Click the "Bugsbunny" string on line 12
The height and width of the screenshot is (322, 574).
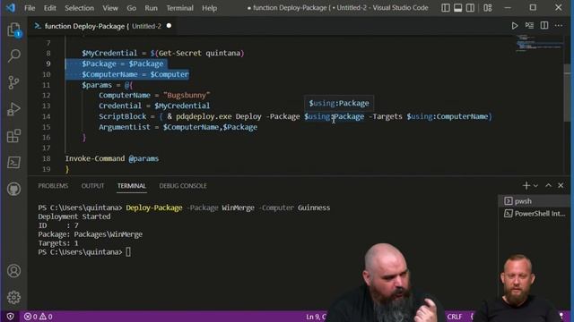(187, 96)
